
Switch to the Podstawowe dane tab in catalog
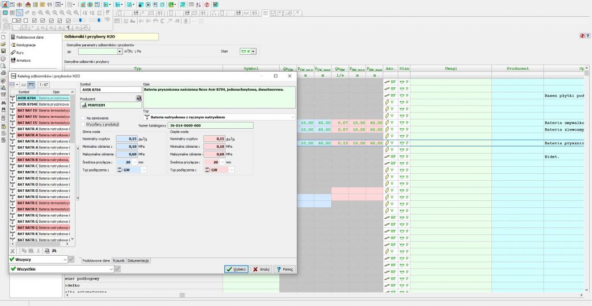pos(97,260)
